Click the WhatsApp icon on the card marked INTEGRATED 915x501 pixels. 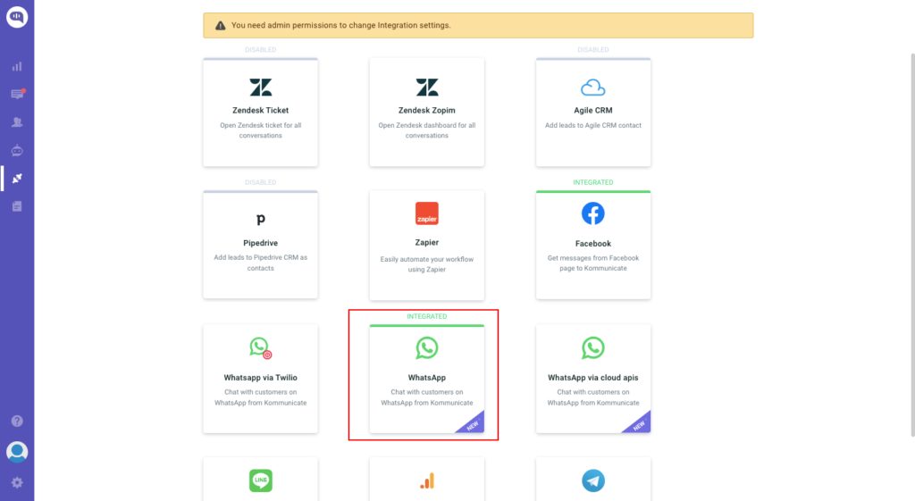click(426, 347)
